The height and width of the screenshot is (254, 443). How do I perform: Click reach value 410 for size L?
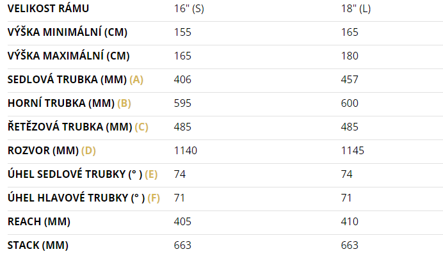350,222
